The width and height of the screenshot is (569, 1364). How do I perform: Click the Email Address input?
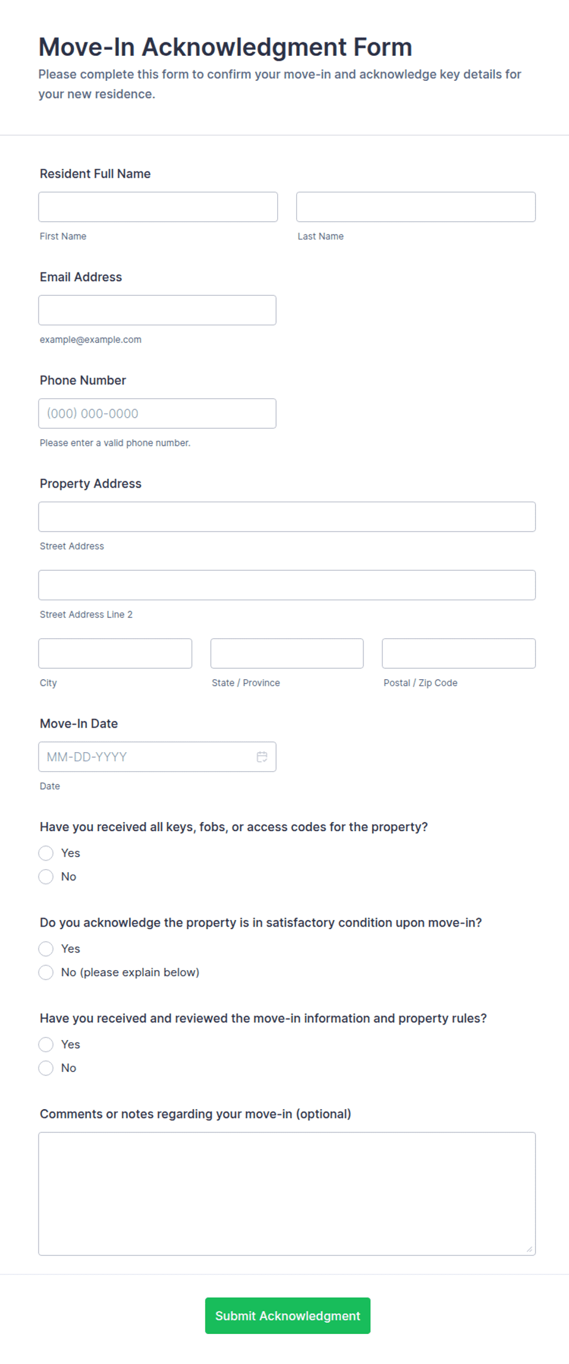157,310
